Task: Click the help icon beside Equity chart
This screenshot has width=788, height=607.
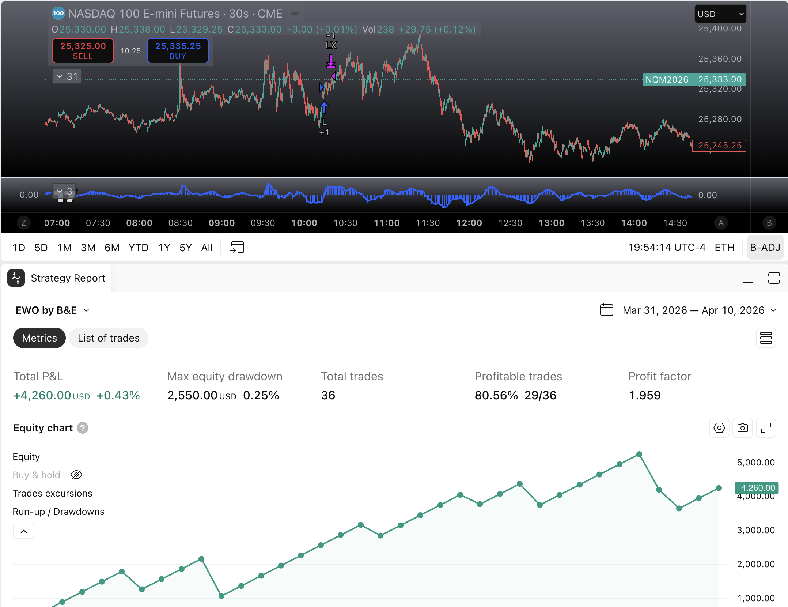Action: (x=83, y=428)
